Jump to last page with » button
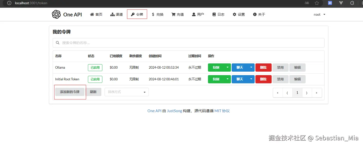The image size is (363, 146). pos(317,93)
